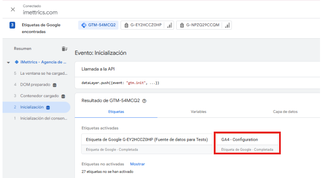The image size is (328, 178).
Task: Collapse the iMettrics page tree arrow
Action: pyautogui.click(x=8, y=62)
